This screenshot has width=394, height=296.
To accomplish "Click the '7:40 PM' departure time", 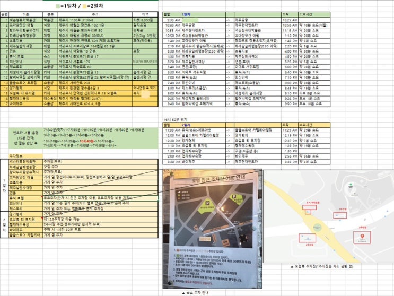I will 172,83.
